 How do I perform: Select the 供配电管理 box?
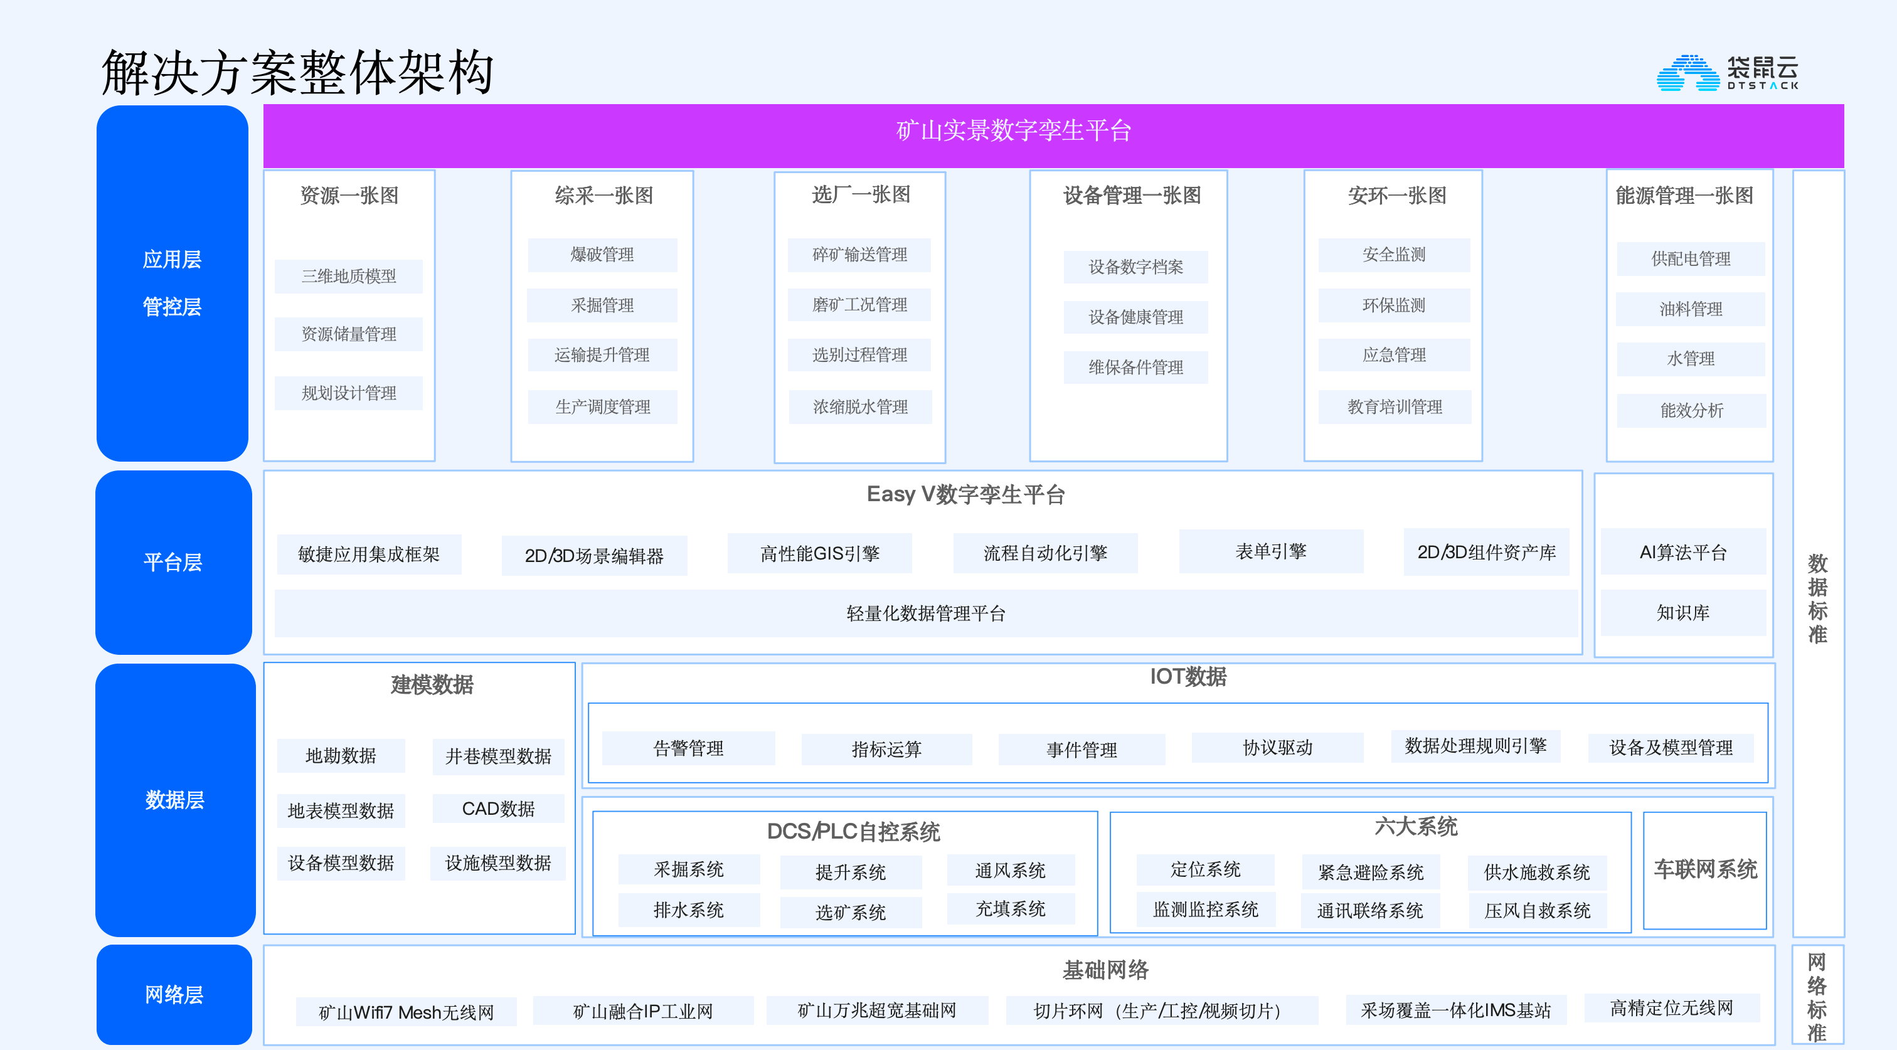(1690, 259)
